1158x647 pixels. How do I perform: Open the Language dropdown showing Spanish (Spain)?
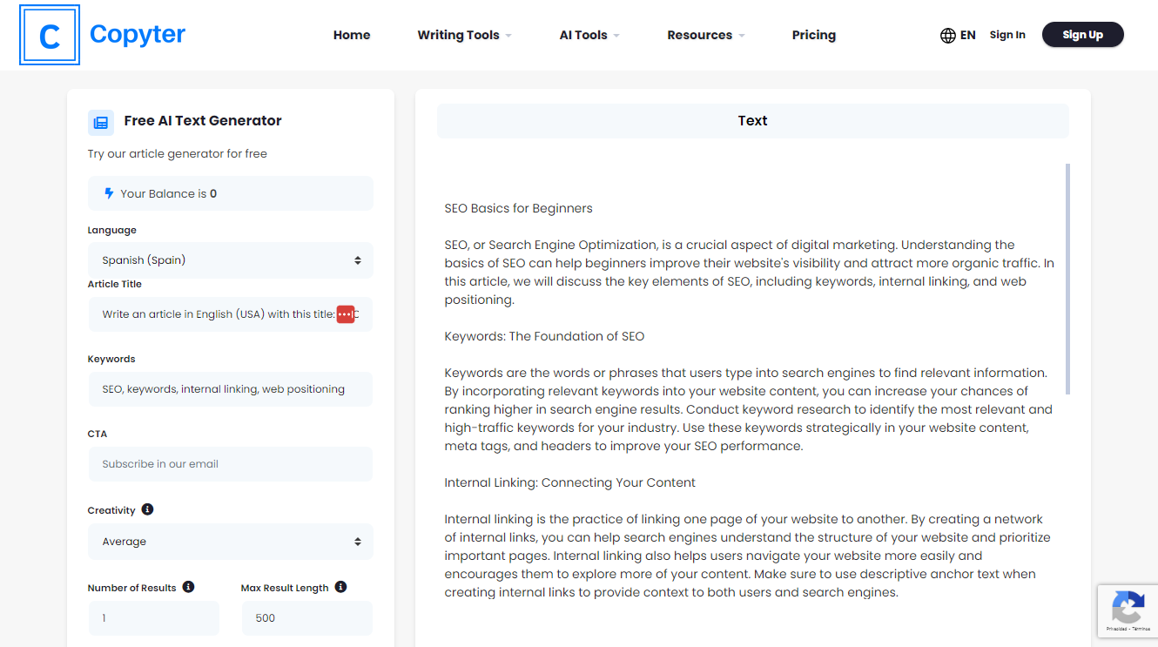coord(230,259)
